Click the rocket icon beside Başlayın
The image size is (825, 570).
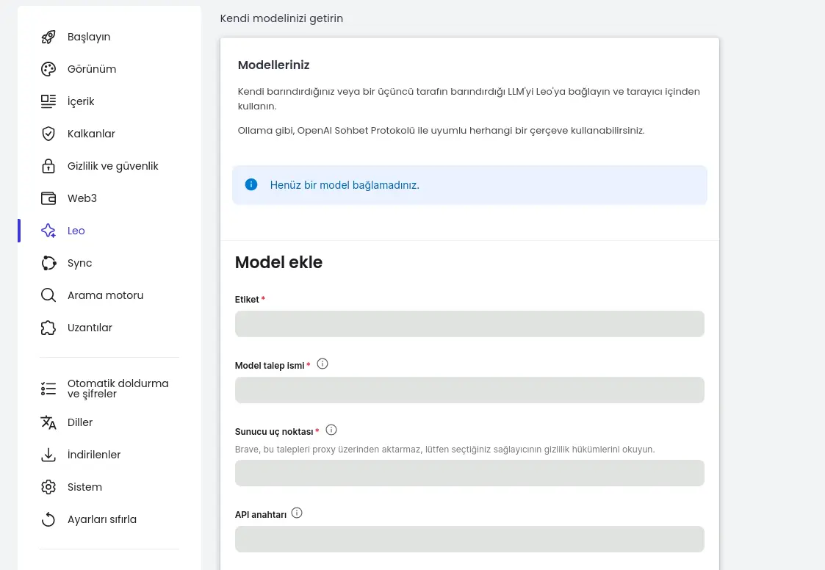[48, 37]
